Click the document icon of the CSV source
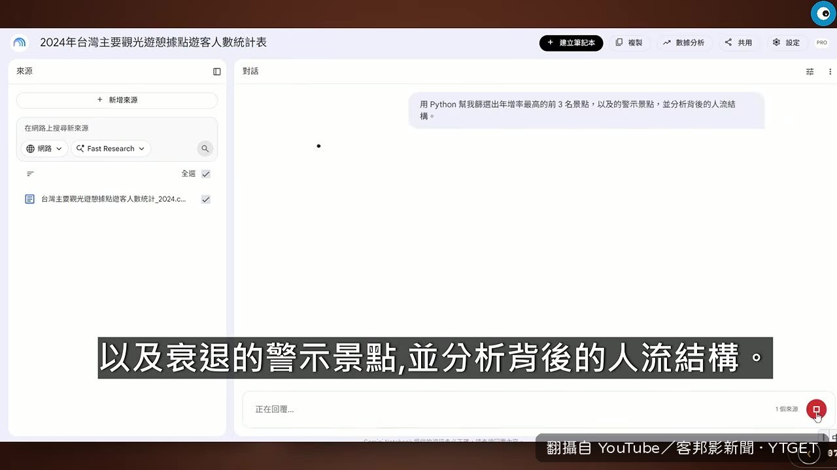837x470 pixels. pos(29,199)
